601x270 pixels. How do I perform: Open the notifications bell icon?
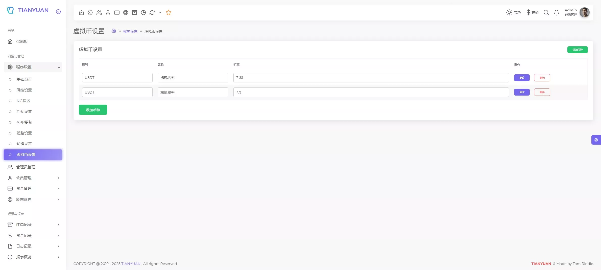[556, 12]
